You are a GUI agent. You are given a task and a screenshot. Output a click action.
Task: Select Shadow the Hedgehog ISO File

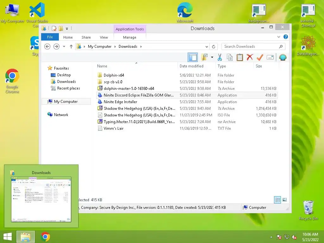[187, 115]
